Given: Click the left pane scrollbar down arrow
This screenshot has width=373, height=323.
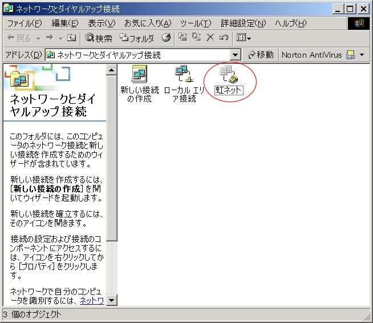Looking at the screenshot, I should (x=112, y=300).
